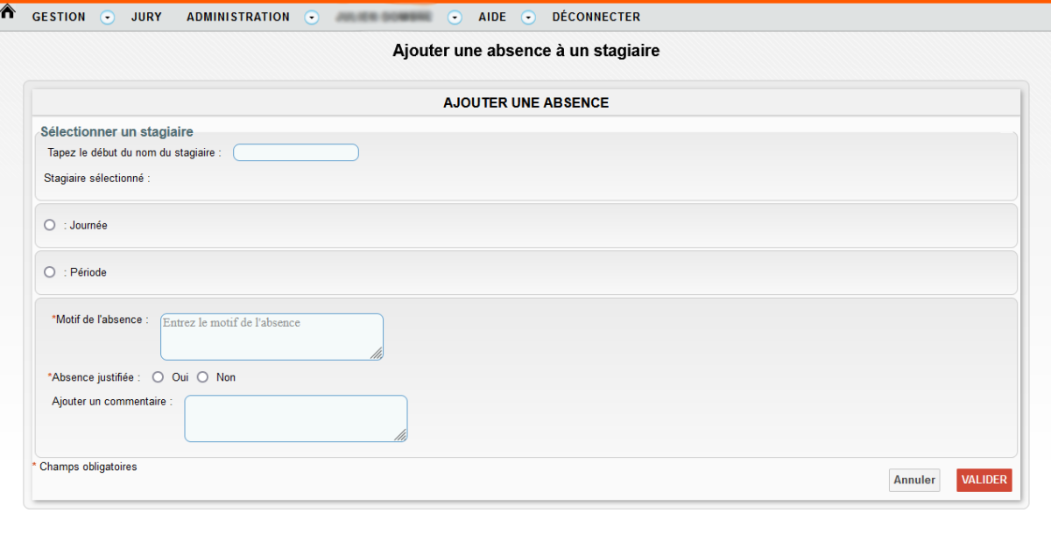Open the JURY menu item
The image size is (1051, 534).
(x=146, y=18)
